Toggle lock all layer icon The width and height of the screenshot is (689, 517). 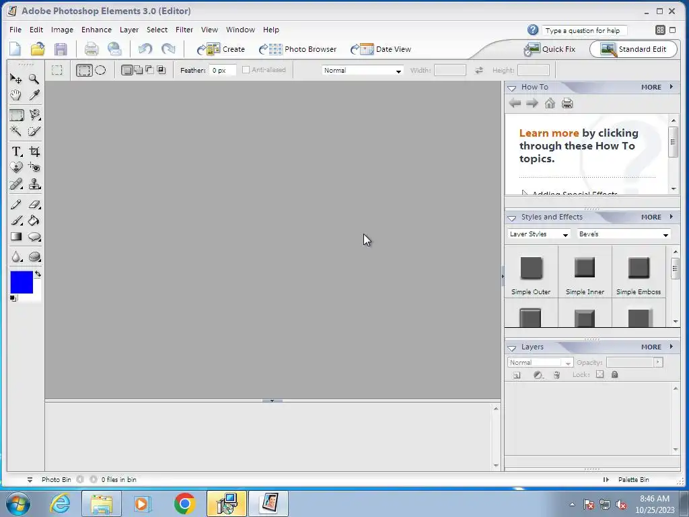[x=615, y=374]
